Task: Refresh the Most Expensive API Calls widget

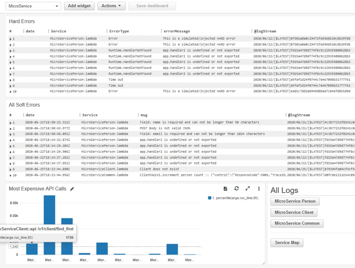Action: pos(236,188)
